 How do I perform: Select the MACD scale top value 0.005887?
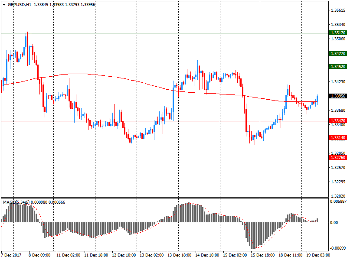(x=338, y=201)
